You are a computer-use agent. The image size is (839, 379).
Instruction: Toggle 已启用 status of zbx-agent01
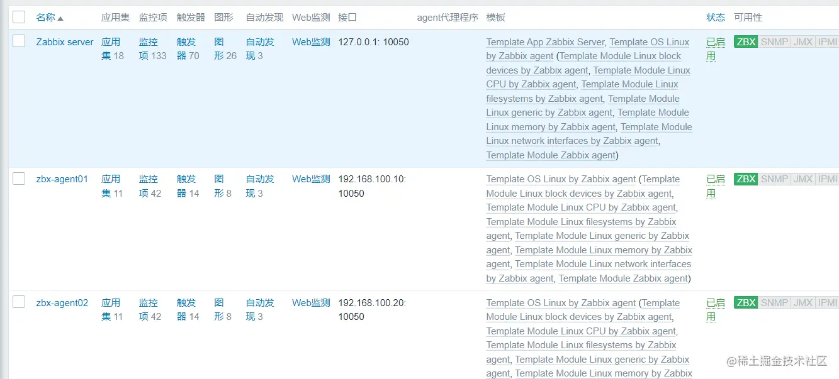(716, 186)
